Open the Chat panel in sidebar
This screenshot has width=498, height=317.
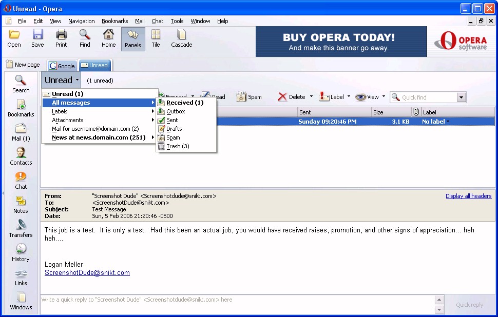(x=21, y=181)
